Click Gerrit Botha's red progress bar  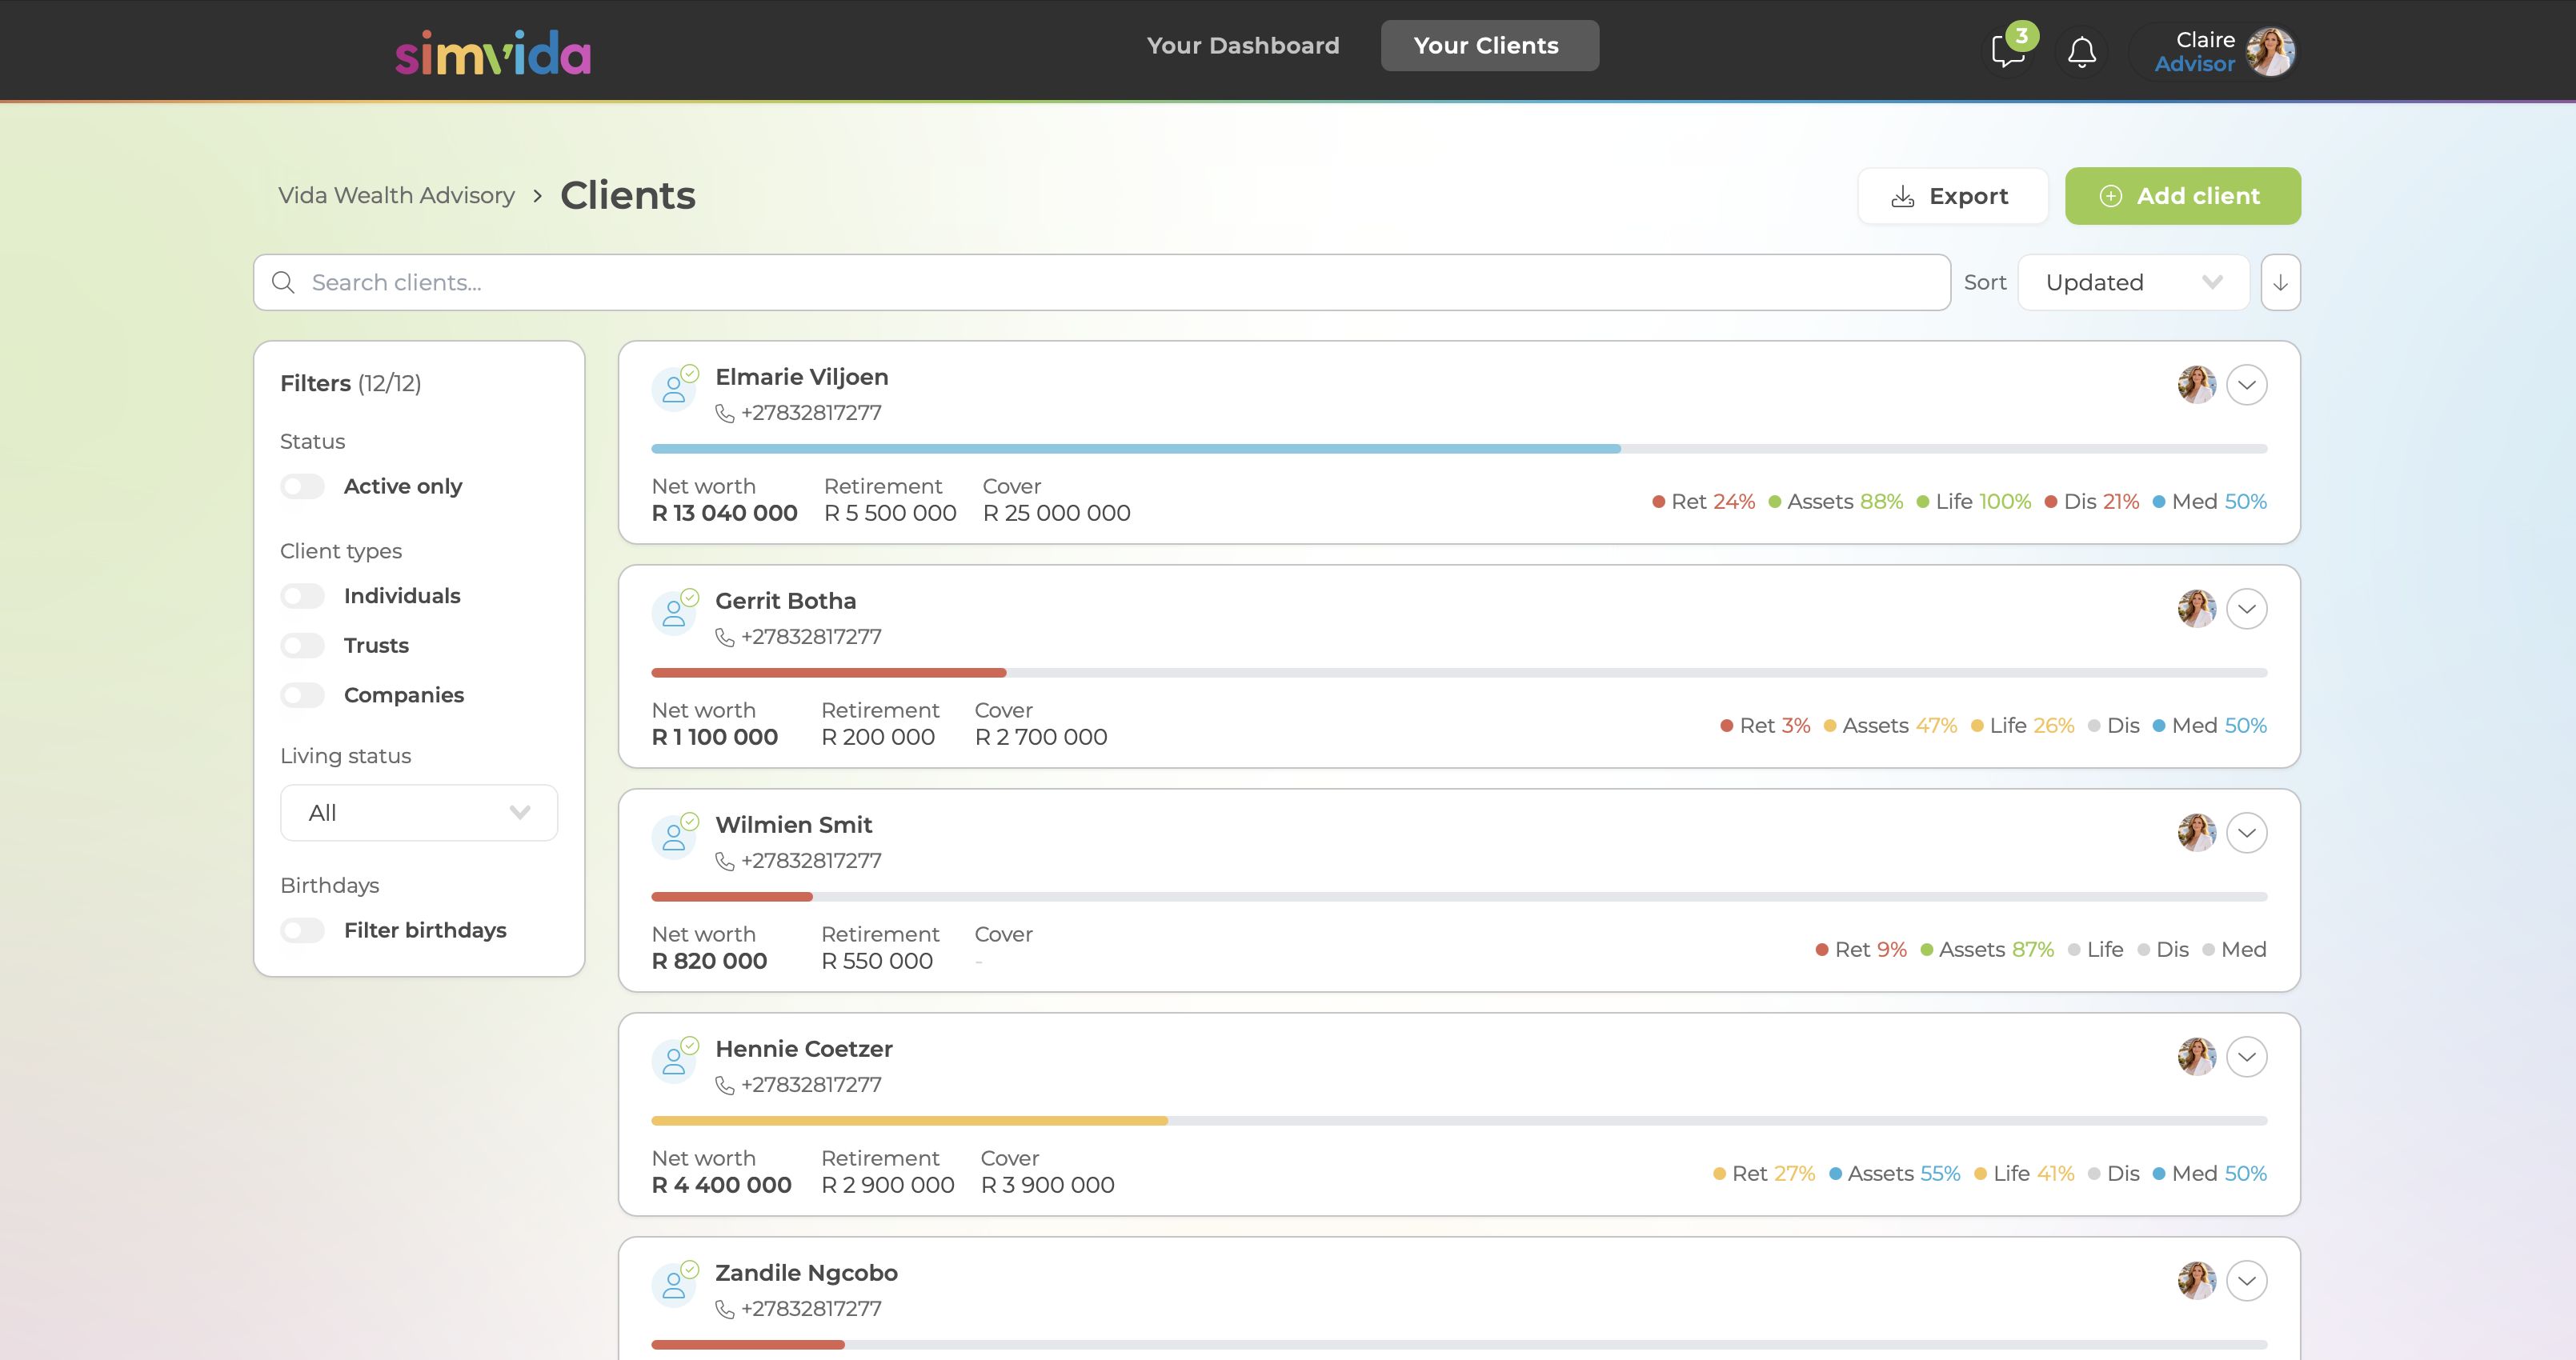click(829, 673)
